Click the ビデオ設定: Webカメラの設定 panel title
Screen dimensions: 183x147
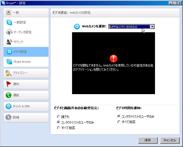pos(72,13)
